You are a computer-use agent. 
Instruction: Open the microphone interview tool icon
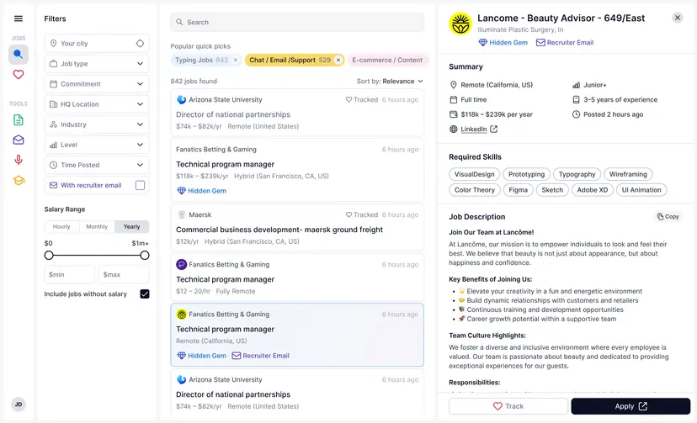tap(19, 160)
